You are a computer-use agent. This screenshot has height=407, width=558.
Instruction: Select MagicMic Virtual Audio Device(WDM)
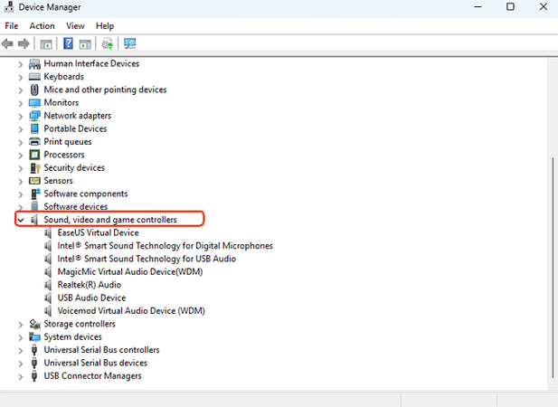130,272
